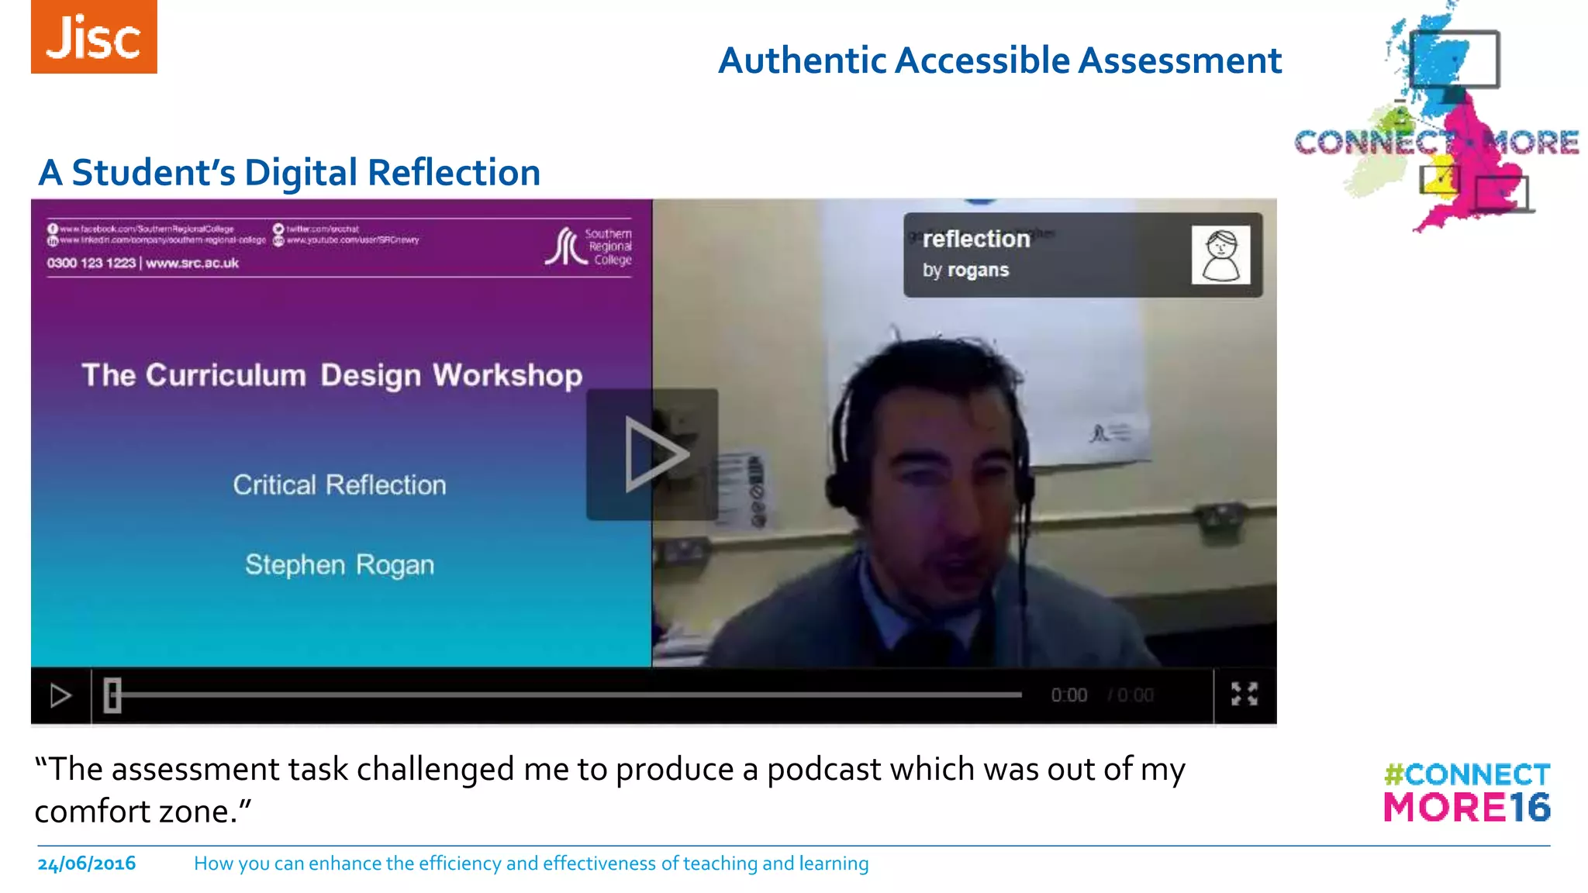Click the #CONNECTMORE16 hashtag logo
Screen dimensions: 1588x893
pos(1467,791)
